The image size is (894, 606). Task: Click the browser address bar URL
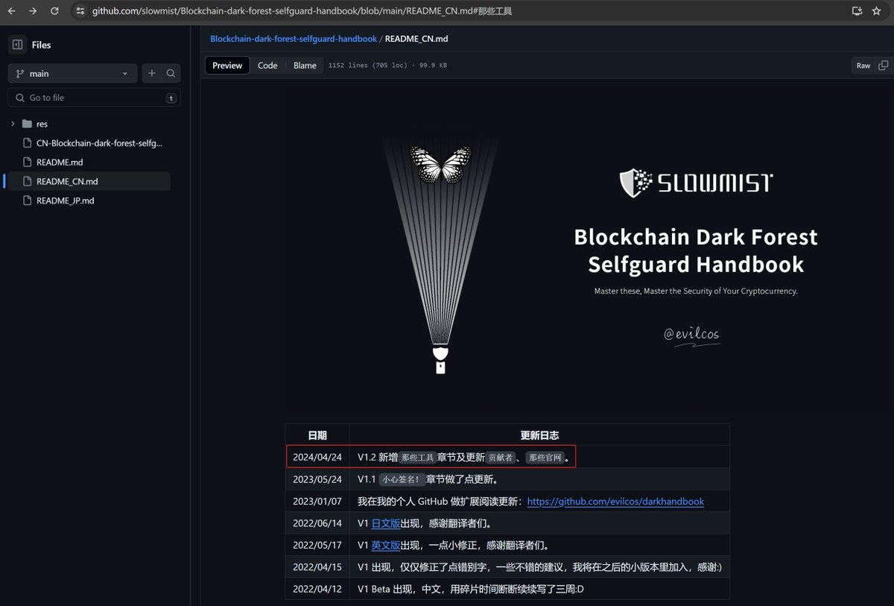(302, 11)
